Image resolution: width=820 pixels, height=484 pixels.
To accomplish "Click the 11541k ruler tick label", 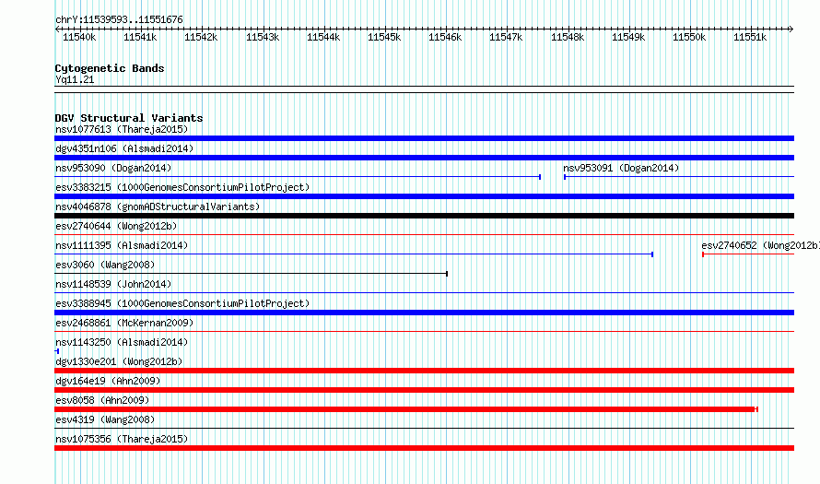I will (140, 37).
